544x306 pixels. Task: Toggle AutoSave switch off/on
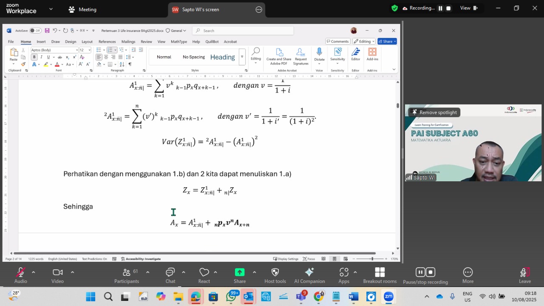tap(35, 31)
